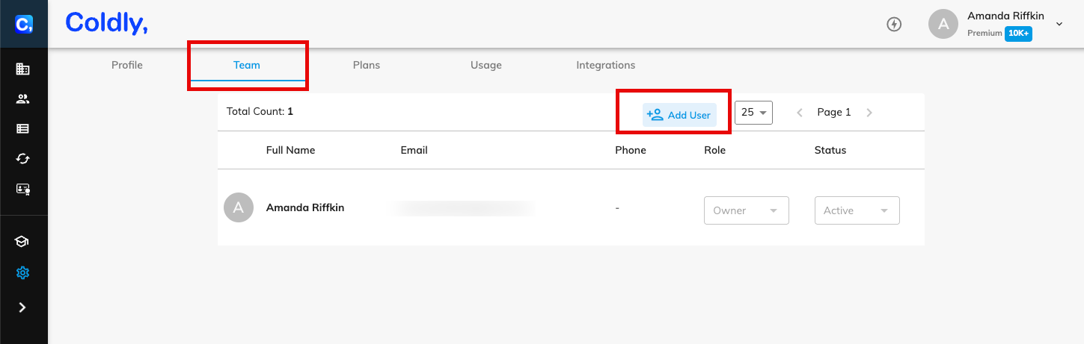Switch to the Profile tab
1084x344 pixels.
click(x=127, y=65)
